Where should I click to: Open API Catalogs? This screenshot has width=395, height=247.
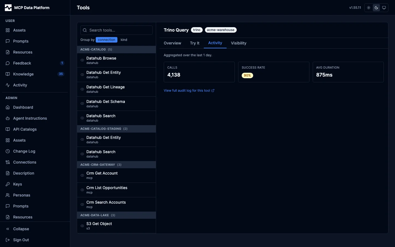pyautogui.click(x=35, y=129)
